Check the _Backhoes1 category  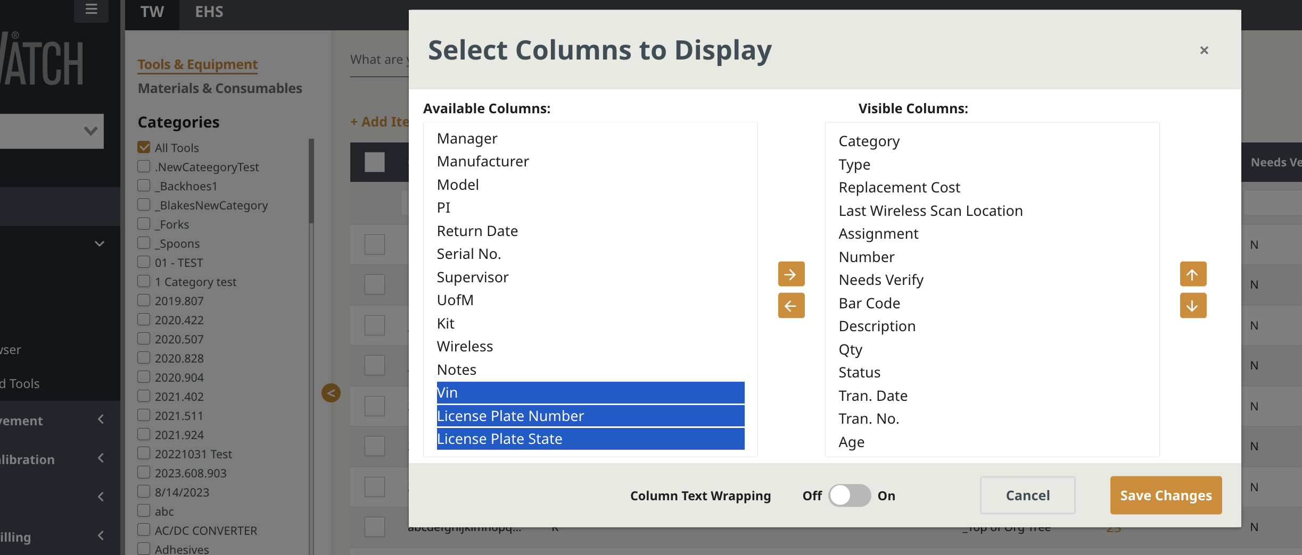144,186
